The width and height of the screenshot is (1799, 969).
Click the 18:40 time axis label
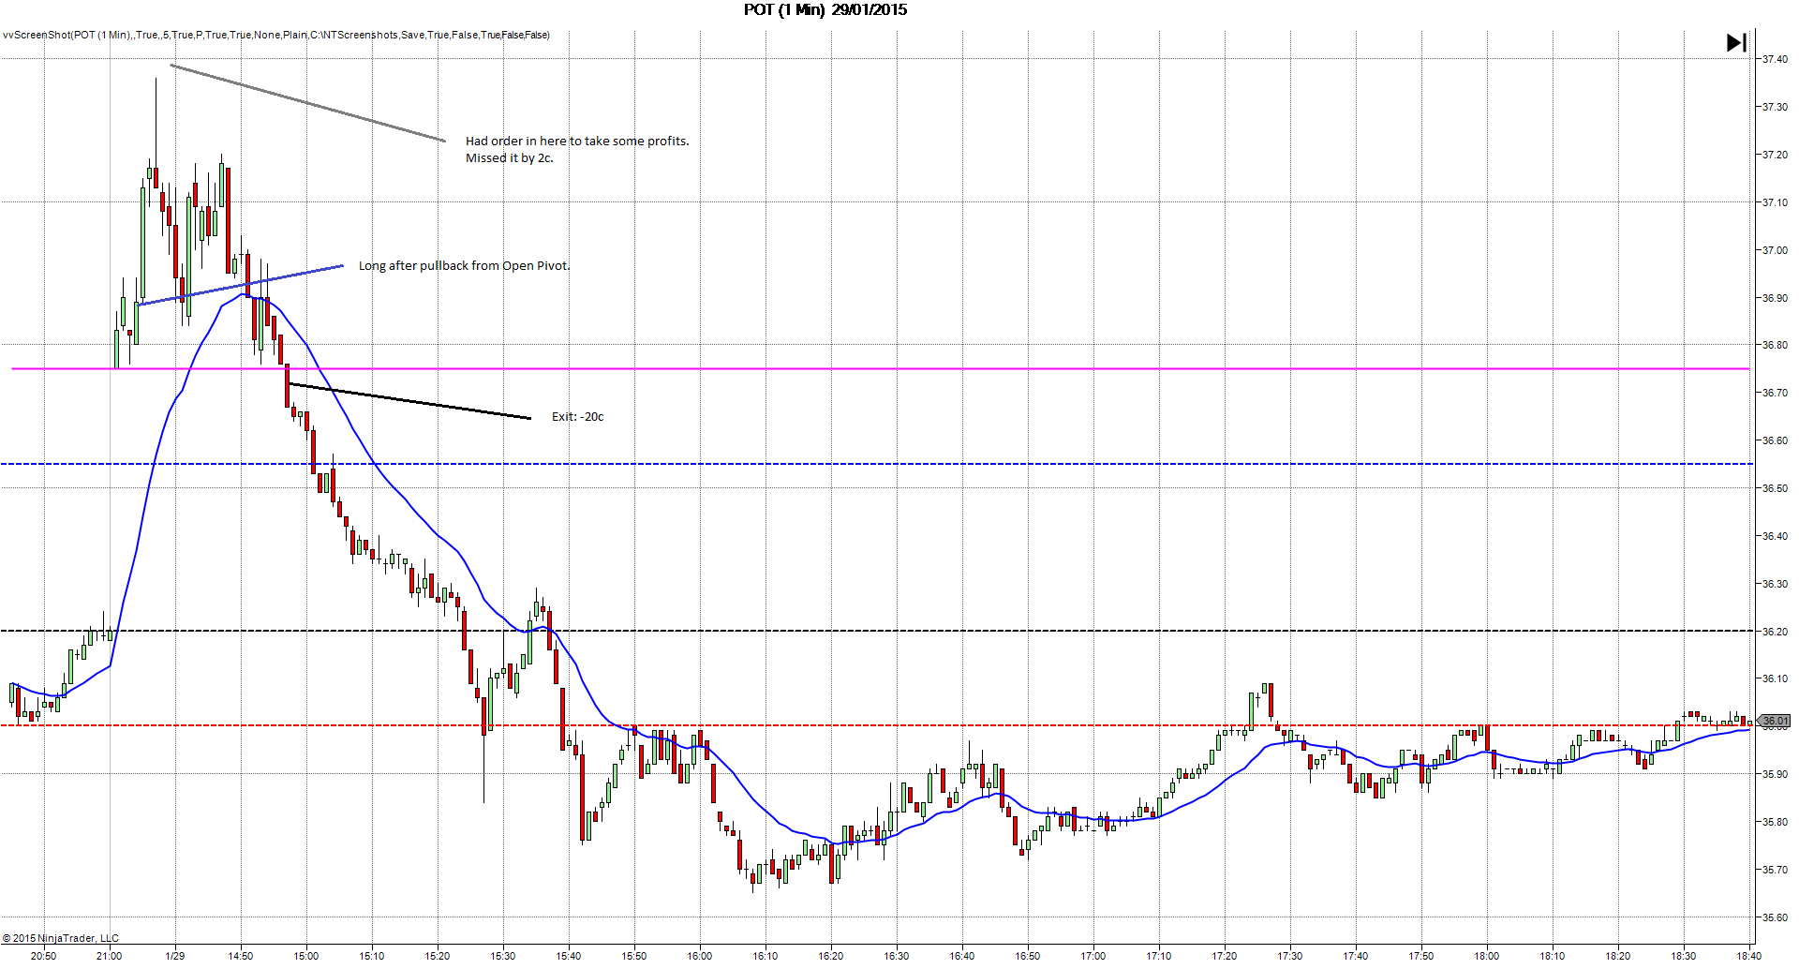pyautogui.click(x=1748, y=957)
